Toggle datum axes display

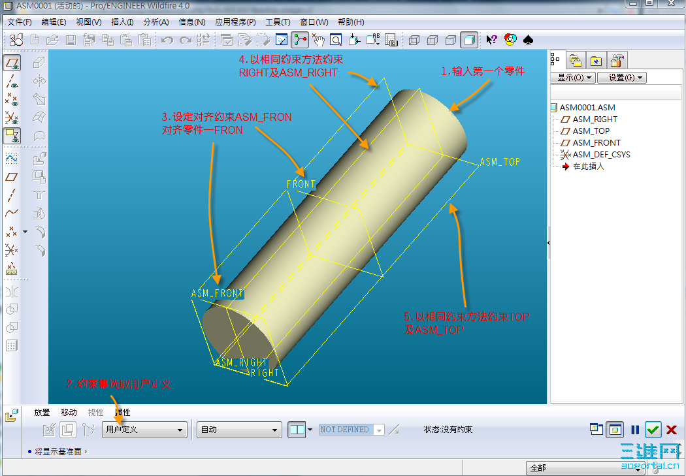pos(12,82)
